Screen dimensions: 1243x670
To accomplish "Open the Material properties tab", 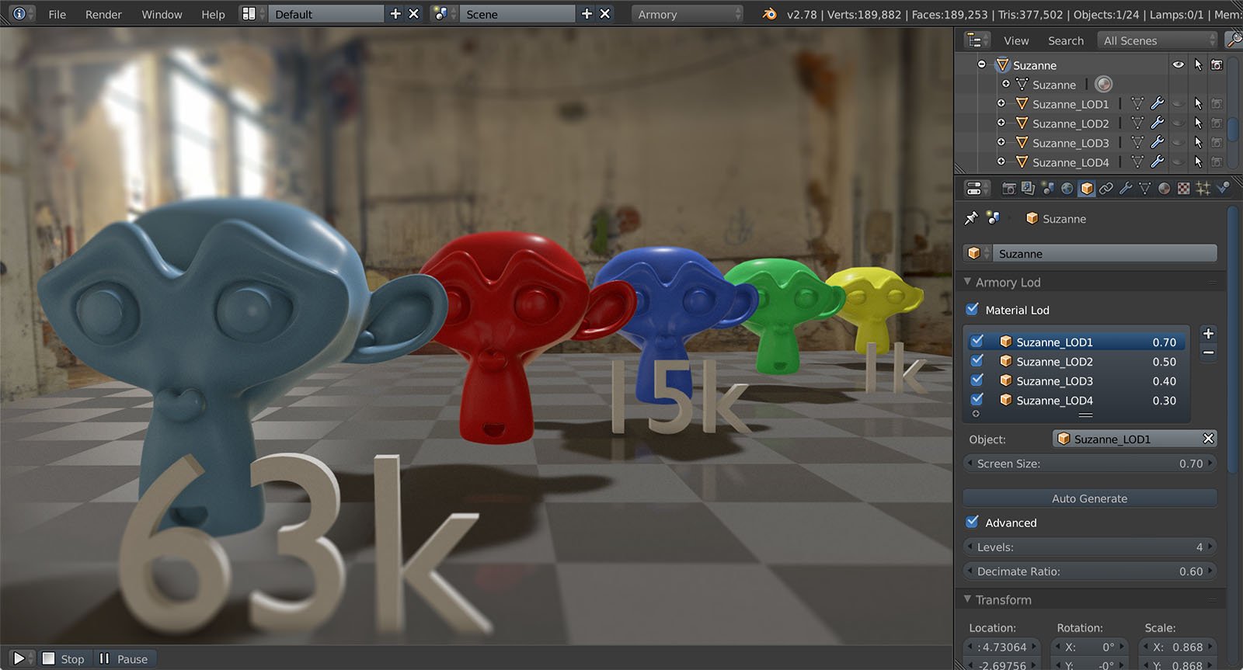I will pyautogui.click(x=1164, y=188).
